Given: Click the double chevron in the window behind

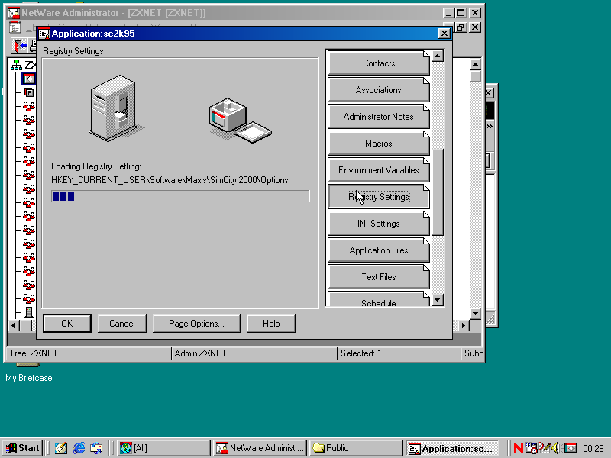Looking at the screenshot, I should (490, 127).
